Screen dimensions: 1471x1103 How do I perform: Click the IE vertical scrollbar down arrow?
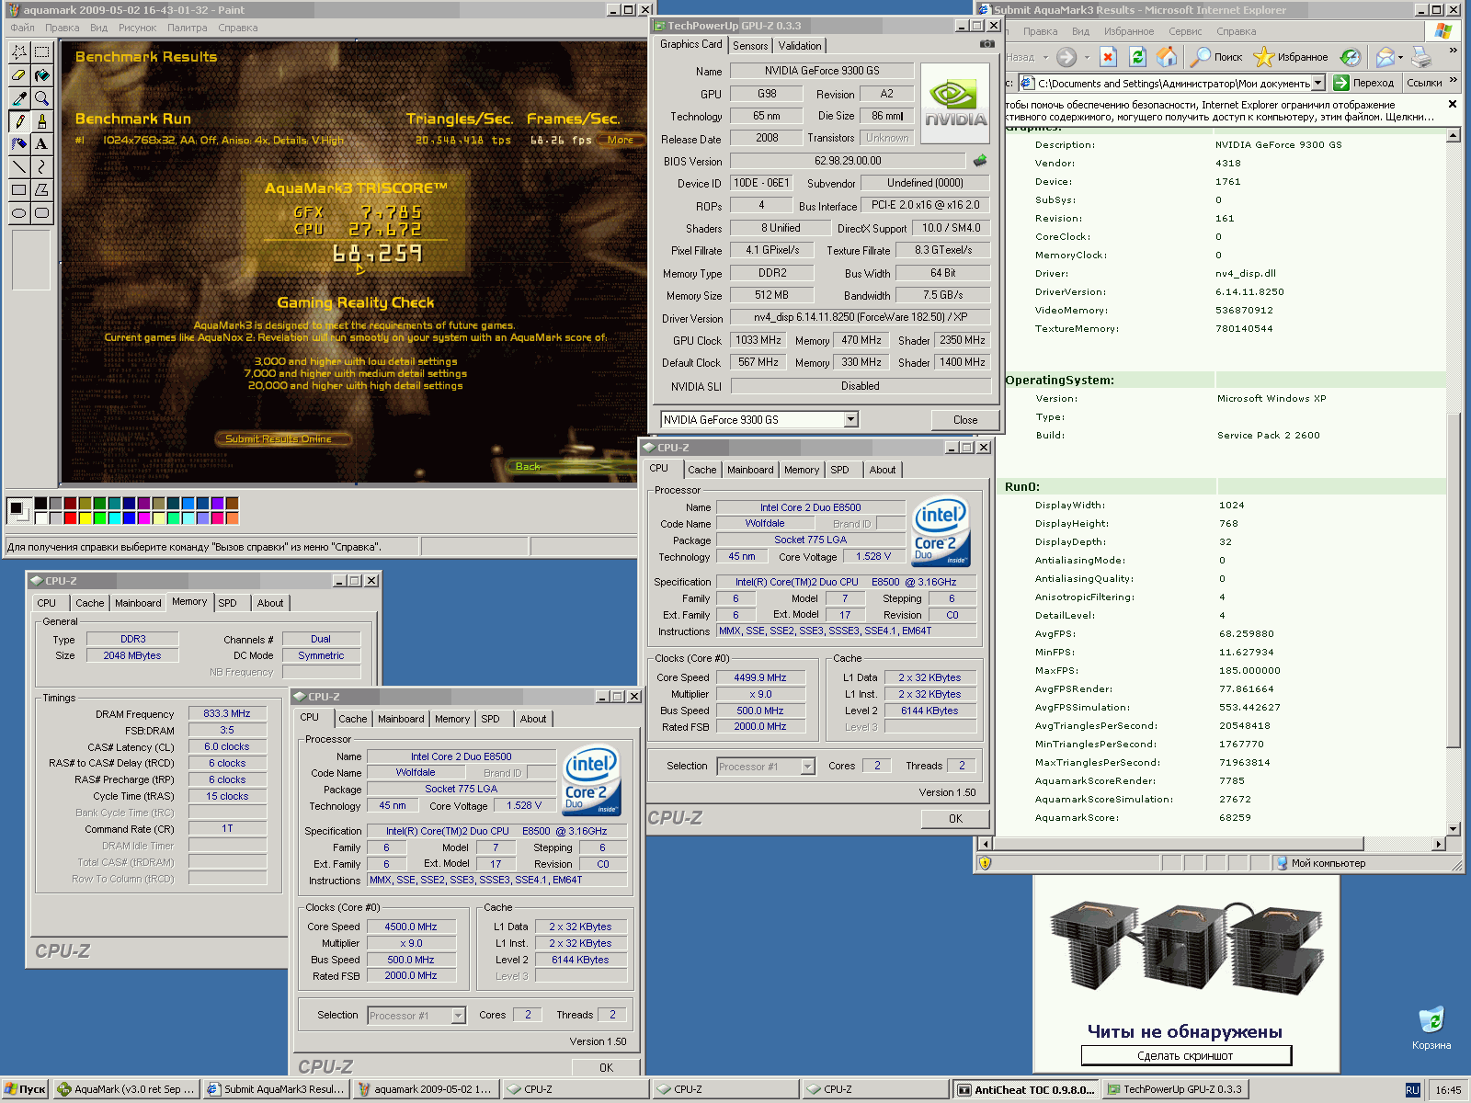1454,829
